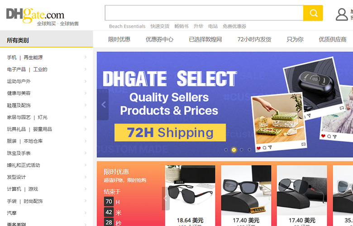Select the fourth banner carousel dot
Screen dimensions: 353x226
click(249, 150)
